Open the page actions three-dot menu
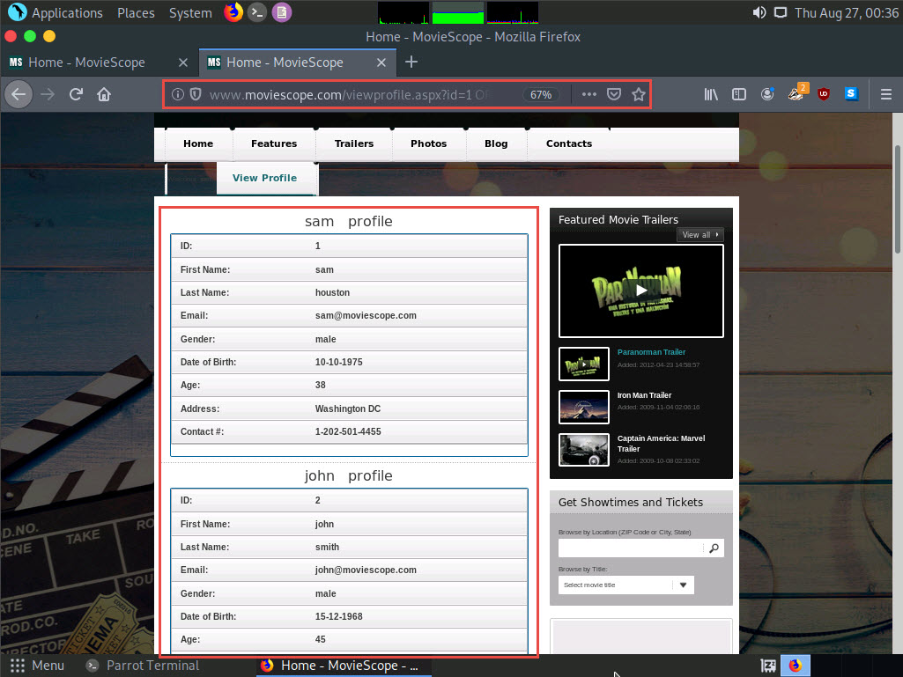This screenshot has height=677, width=903. 588,94
